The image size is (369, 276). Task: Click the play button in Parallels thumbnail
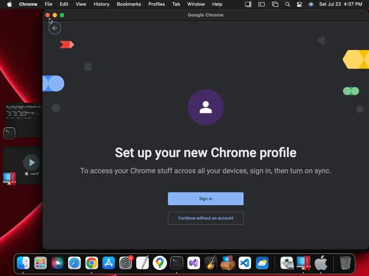[32, 162]
